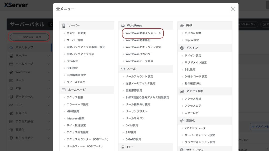This screenshot has width=269, height=151.
Task: Select Cron設定 menu item
Action: point(73,61)
